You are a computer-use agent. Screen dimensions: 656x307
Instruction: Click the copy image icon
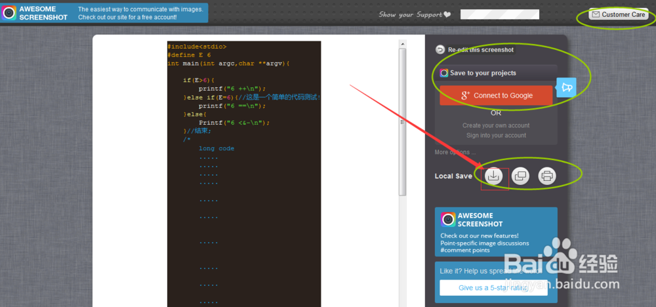point(521,176)
